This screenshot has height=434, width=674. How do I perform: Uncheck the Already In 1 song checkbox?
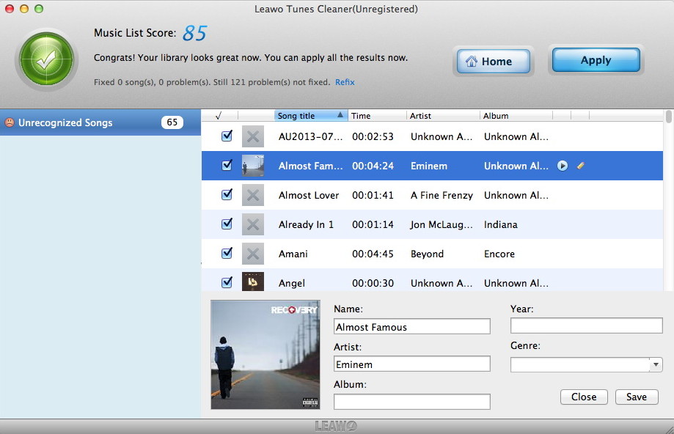pos(227,224)
